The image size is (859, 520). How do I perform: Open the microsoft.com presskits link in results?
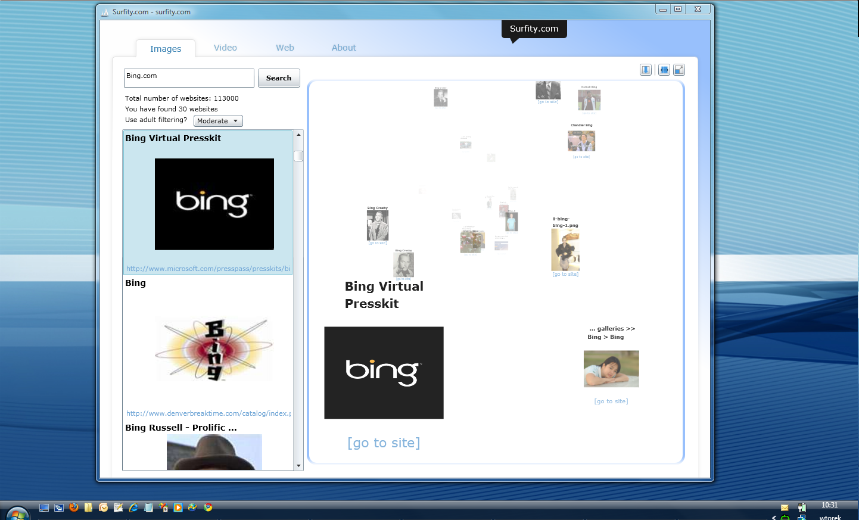point(208,269)
